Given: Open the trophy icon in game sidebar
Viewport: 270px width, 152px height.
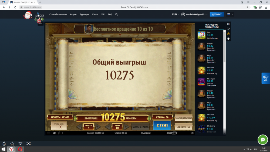Looking at the screenshot, I should [228, 39].
